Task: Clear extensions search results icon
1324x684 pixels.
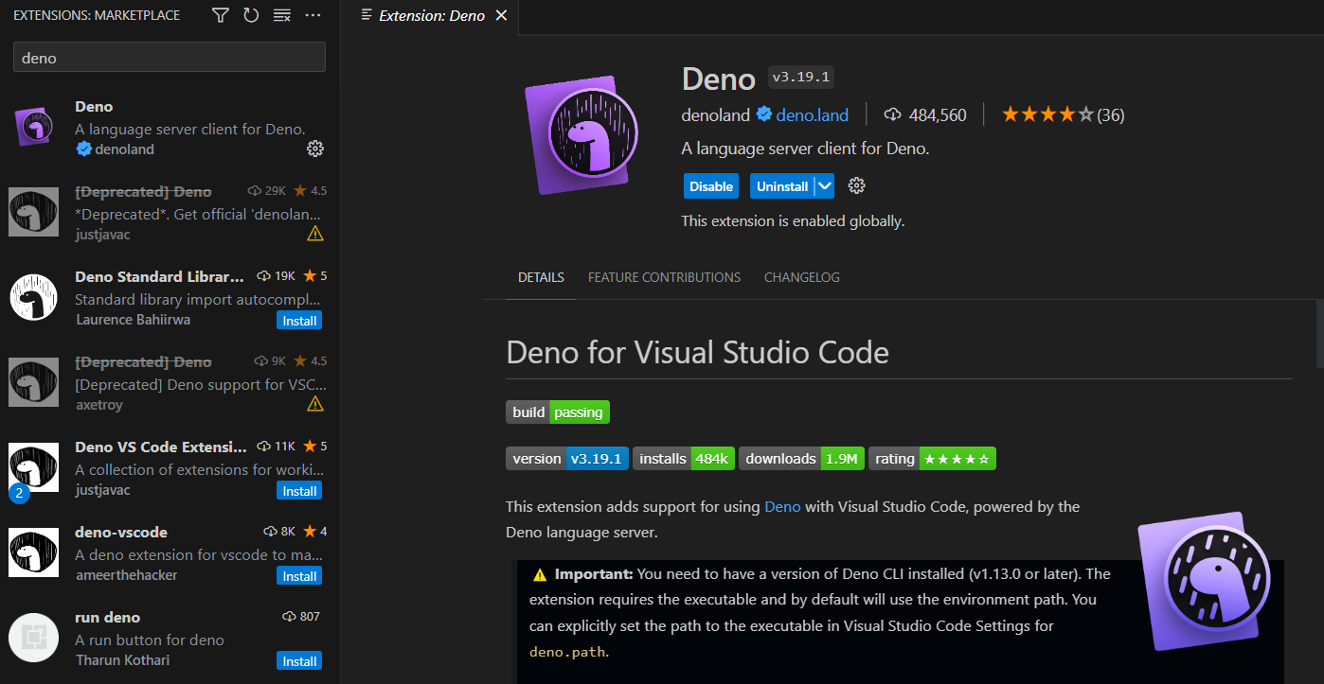Action: pyautogui.click(x=281, y=15)
